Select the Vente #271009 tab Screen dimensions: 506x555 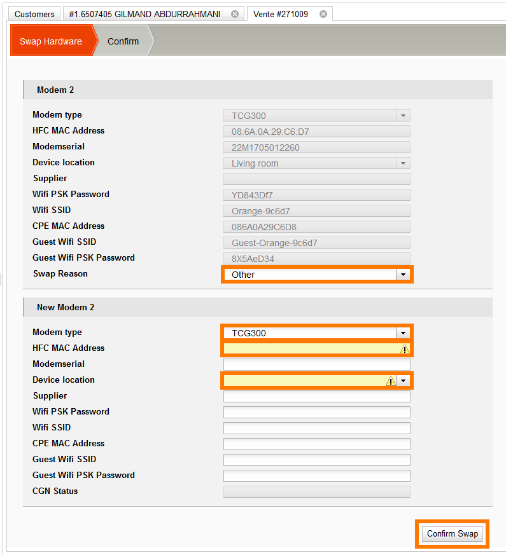coord(281,14)
